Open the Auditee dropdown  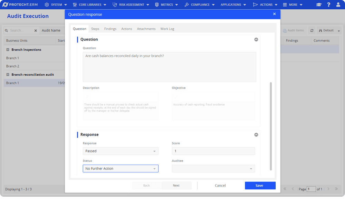[213, 169]
